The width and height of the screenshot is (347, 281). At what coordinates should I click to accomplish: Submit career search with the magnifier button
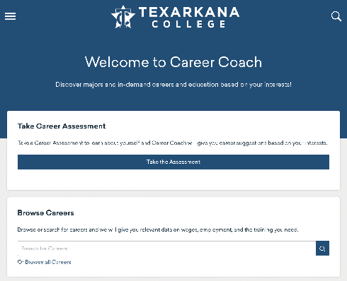322,249
